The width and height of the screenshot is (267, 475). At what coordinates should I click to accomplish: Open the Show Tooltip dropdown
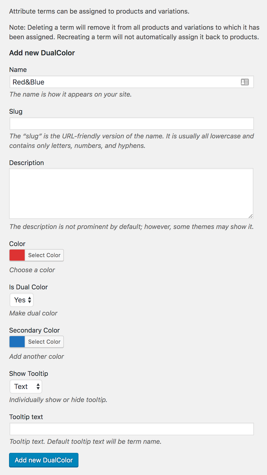[x=26, y=386]
